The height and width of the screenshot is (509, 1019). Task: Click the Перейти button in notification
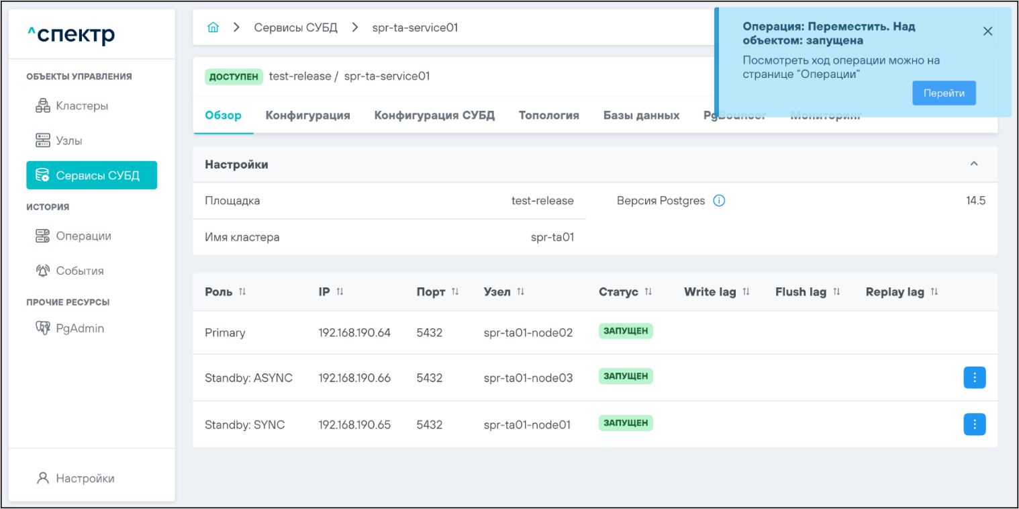click(943, 93)
